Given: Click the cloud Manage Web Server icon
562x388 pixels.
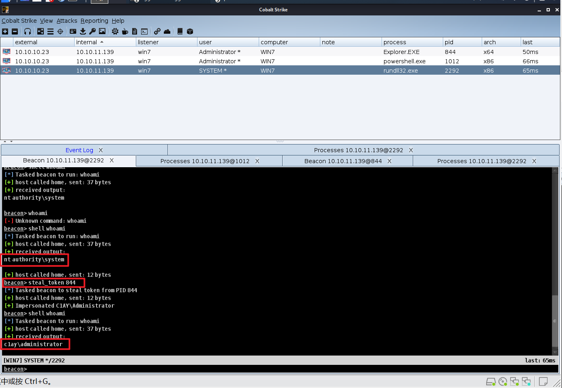Looking at the screenshot, I should (167, 31).
